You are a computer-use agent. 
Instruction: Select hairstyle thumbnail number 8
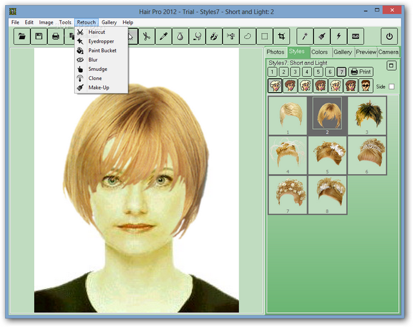328,194
